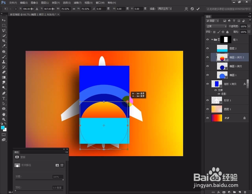252x194 pixels.
Task: Open the Clone Stamp tool
Action: (4, 62)
